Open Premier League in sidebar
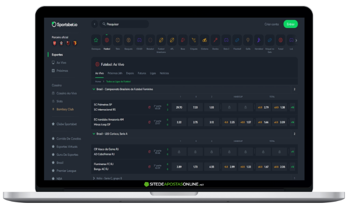Viewport: 350px width, 209px height. point(64,171)
